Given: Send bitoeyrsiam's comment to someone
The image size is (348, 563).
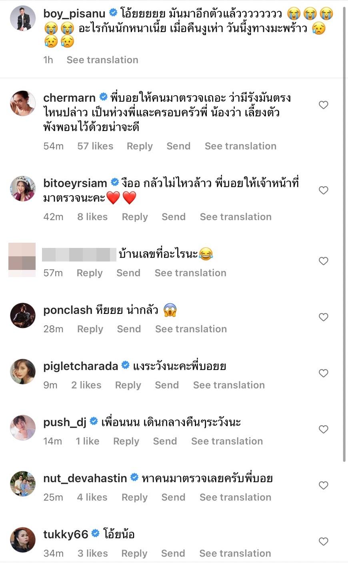Looking at the screenshot, I should 173,217.
